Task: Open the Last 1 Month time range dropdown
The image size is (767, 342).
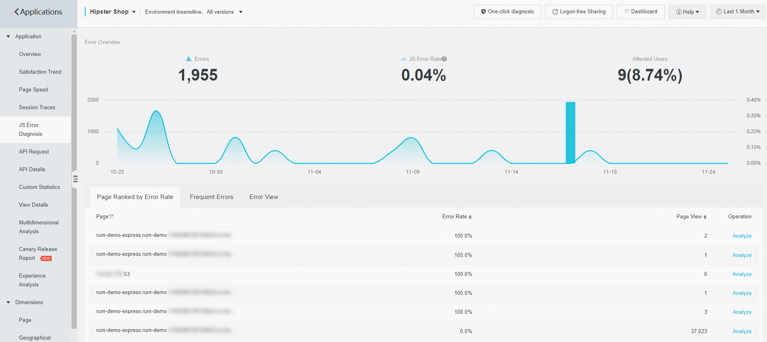Action: pyautogui.click(x=738, y=12)
